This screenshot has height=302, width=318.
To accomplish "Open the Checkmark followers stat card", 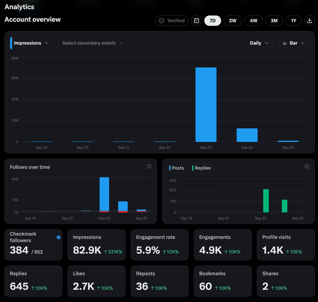I will (x=33, y=245).
